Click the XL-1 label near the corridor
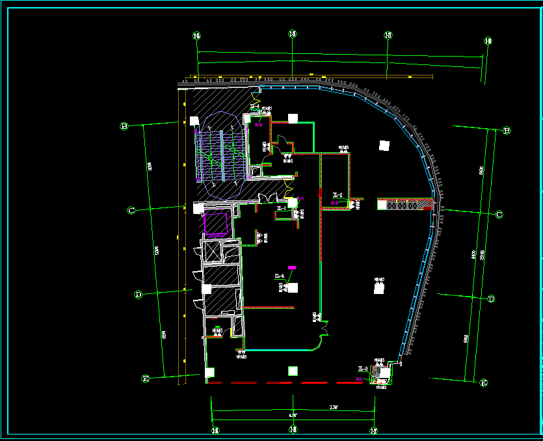 pyautogui.click(x=281, y=208)
